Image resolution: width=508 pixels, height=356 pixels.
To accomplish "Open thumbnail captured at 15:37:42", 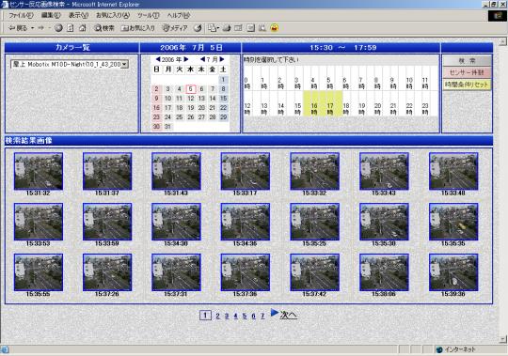I will [314, 272].
